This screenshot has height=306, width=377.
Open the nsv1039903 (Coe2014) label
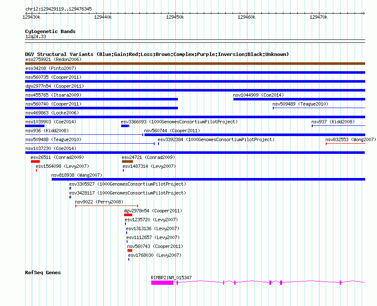click(x=51, y=122)
